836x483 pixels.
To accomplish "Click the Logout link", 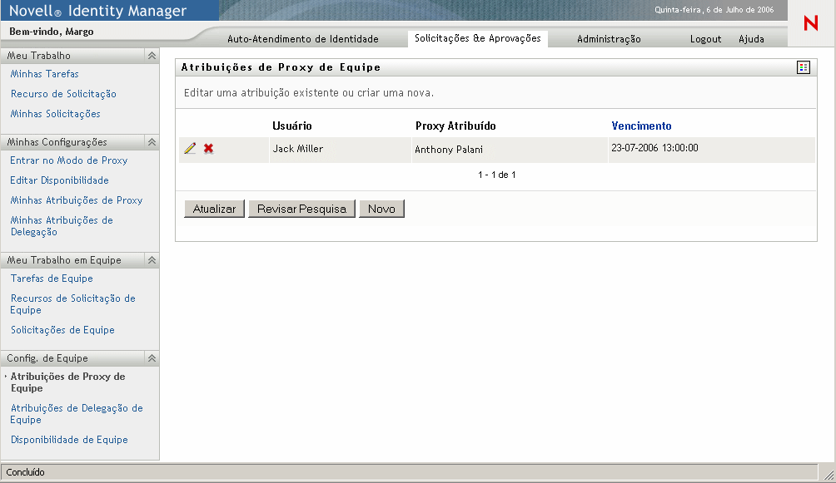I will [705, 39].
